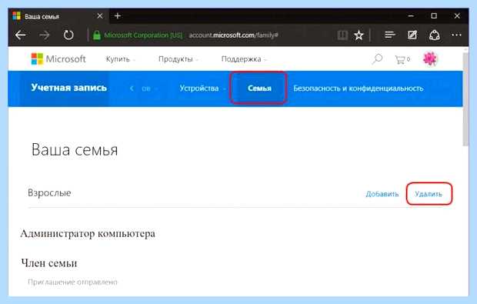Open the Hub lines icon

point(390,35)
